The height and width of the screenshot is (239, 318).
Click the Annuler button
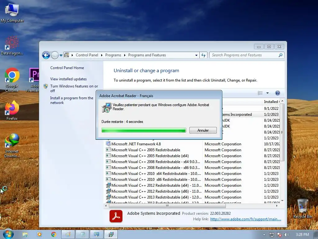click(203, 130)
